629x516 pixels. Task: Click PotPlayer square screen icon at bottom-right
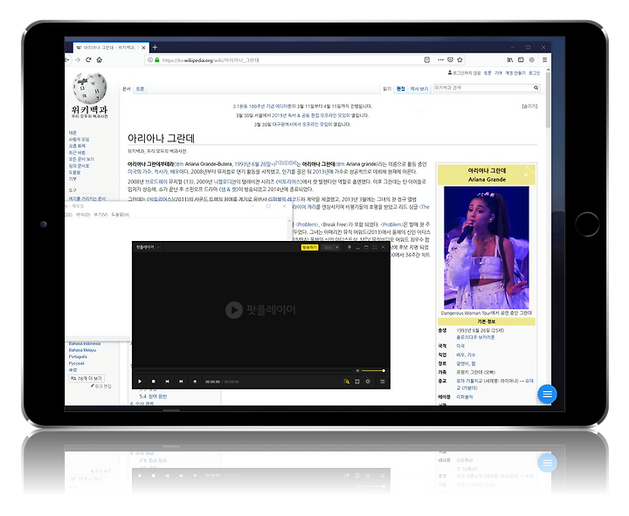click(x=357, y=382)
